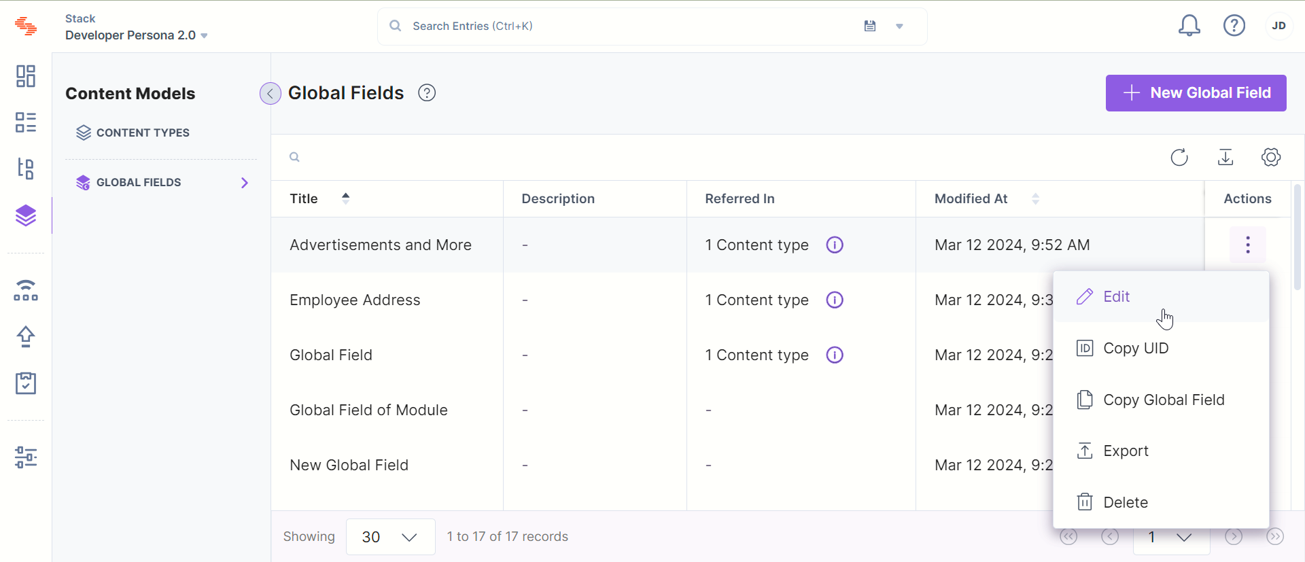Go to the next page
This screenshot has height=562, width=1305.
pos(1234,537)
